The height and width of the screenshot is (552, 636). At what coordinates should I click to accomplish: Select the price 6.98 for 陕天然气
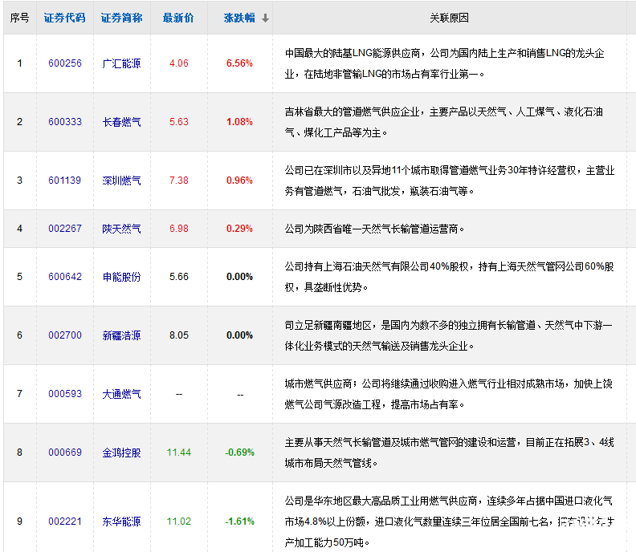[x=179, y=229]
